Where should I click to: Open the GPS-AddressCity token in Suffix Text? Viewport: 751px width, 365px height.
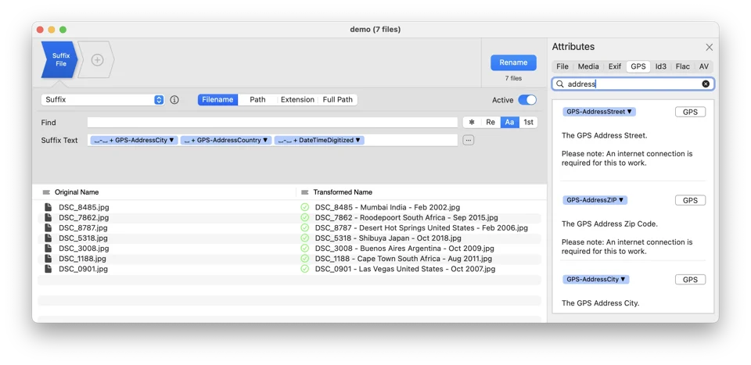tap(134, 140)
